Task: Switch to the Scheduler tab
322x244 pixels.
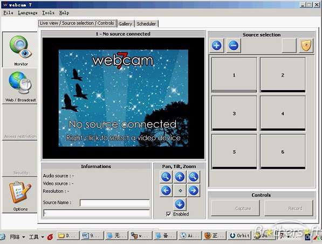Action: pyautogui.click(x=146, y=24)
